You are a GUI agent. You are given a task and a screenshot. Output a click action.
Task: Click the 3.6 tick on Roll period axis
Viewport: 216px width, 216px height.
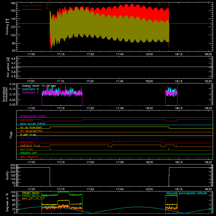point(13,76)
